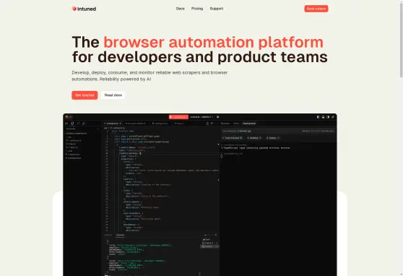Close the bottom terminal panel

pos(216,235)
